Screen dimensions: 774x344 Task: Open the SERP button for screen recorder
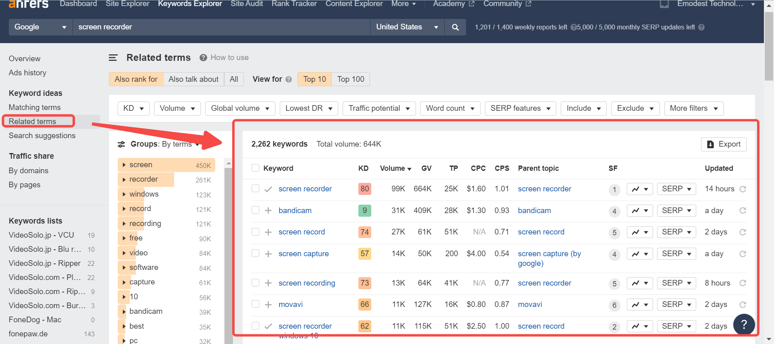pyautogui.click(x=676, y=189)
